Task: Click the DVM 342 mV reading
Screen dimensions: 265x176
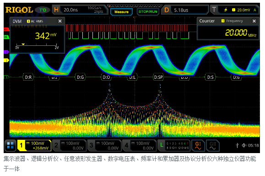Action: pos(46,36)
